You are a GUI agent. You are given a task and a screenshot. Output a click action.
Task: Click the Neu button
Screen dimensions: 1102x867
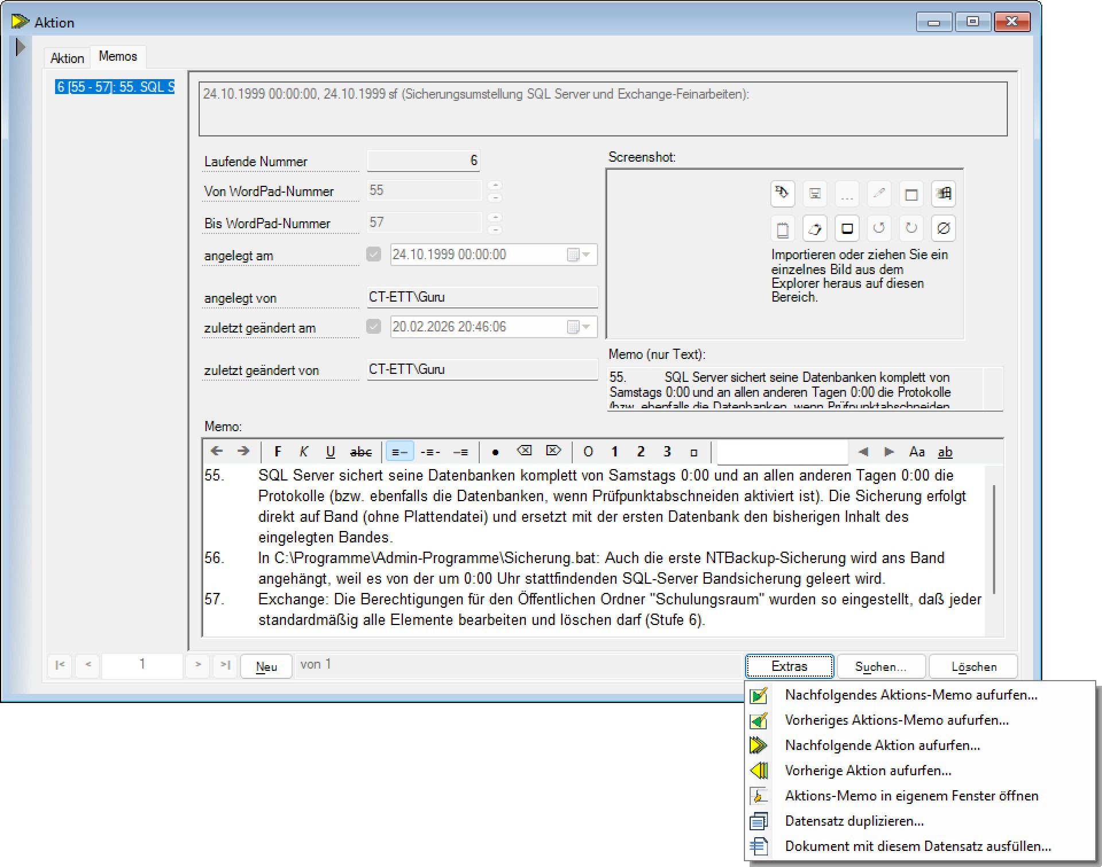(266, 666)
